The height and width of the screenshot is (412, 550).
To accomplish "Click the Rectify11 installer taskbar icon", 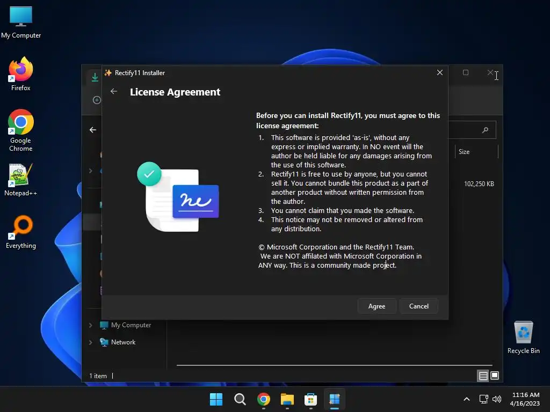I will (334, 399).
